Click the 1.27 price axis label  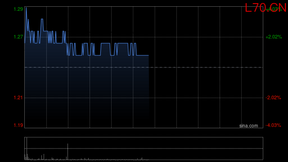(18, 37)
